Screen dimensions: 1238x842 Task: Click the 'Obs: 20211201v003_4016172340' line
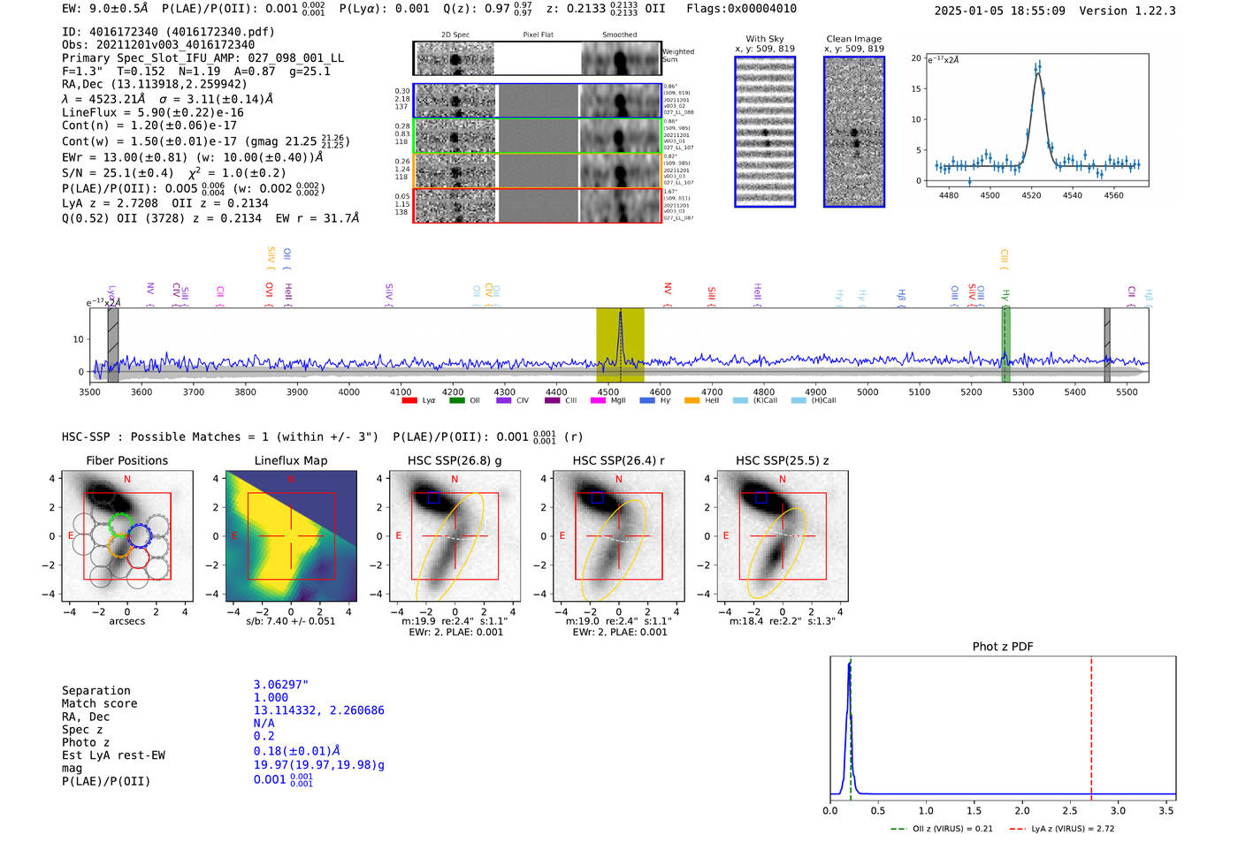tap(158, 44)
